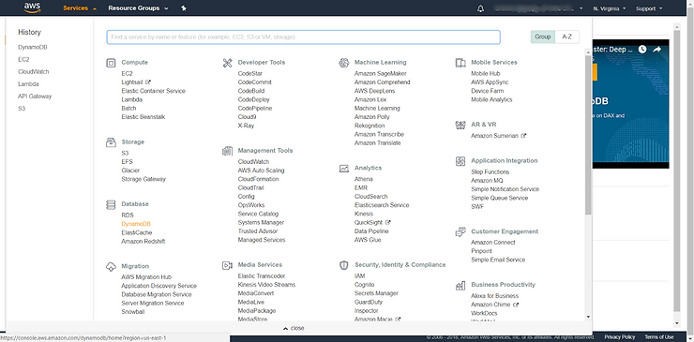This screenshot has height=342, width=694.
Task: Open DynamoDB from History list
Action: (32, 48)
